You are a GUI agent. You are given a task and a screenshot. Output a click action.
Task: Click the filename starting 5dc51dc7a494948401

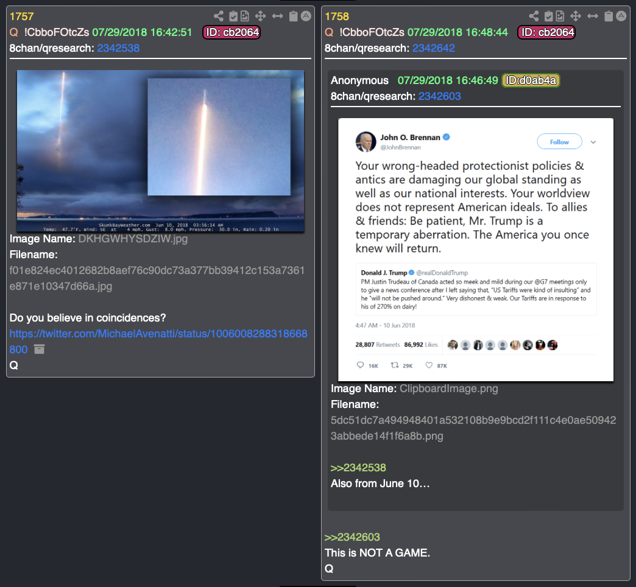(473, 428)
